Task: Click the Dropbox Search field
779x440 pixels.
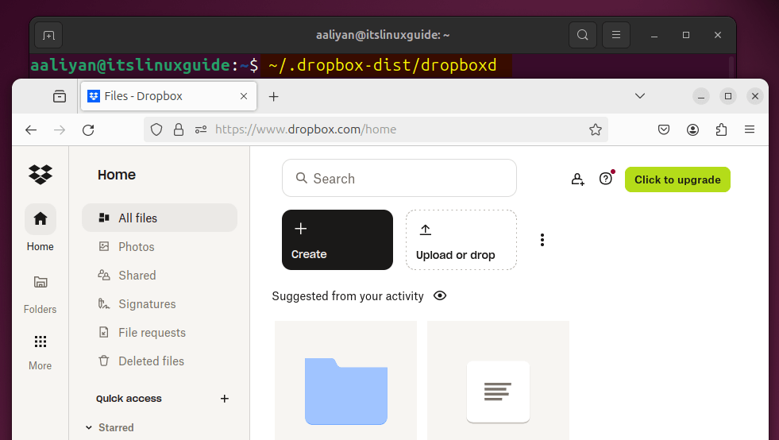Action: point(399,179)
